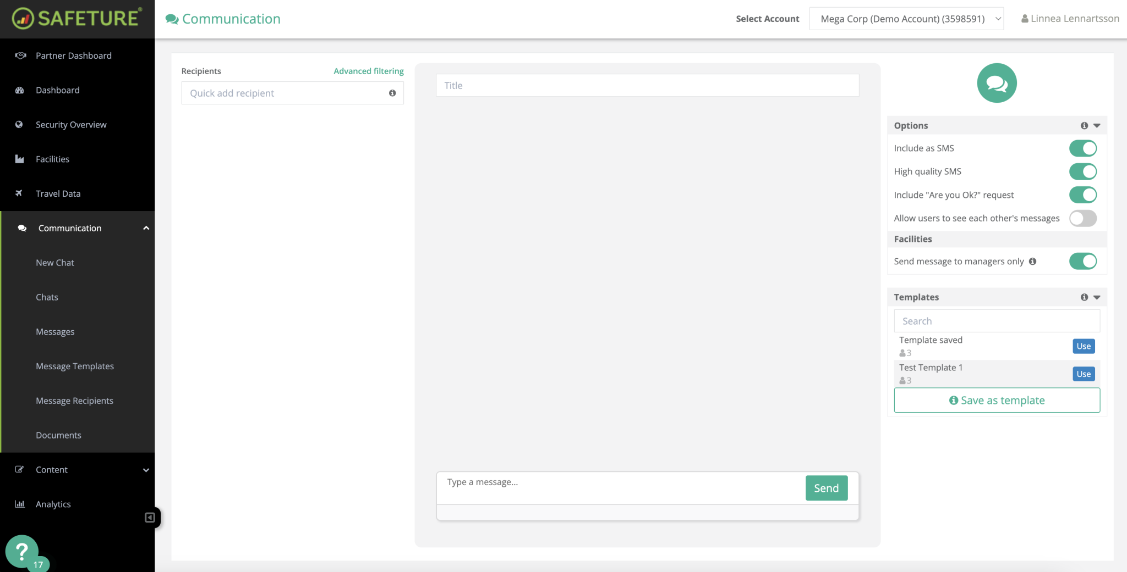The height and width of the screenshot is (572, 1127).
Task: Disable the Include as SMS toggle
Action: coord(1082,148)
